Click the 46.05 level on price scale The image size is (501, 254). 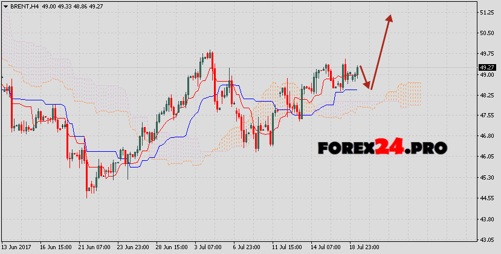pos(486,157)
